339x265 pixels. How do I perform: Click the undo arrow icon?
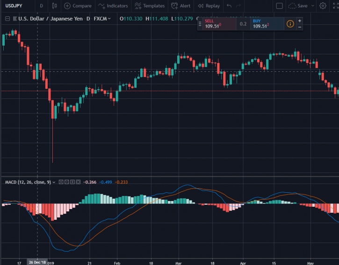click(x=229, y=6)
